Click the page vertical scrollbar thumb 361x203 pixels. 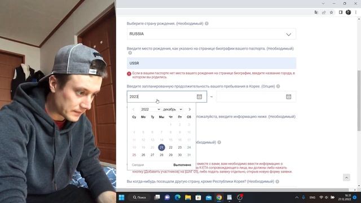click(x=359, y=100)
